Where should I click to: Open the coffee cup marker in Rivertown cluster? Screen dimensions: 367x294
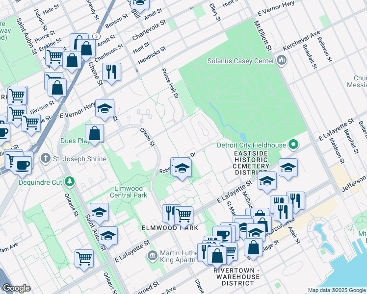click(222, 236)
